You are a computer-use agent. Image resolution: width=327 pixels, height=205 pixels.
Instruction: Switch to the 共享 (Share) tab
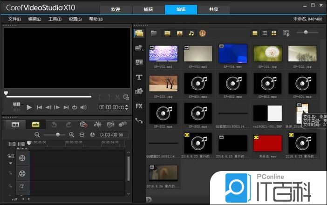(x=213, y=9)
